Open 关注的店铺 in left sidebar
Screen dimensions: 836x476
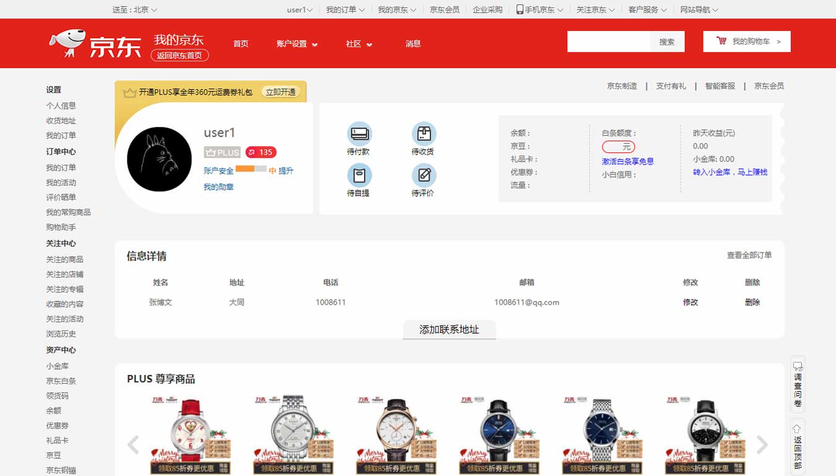(64, 274)
